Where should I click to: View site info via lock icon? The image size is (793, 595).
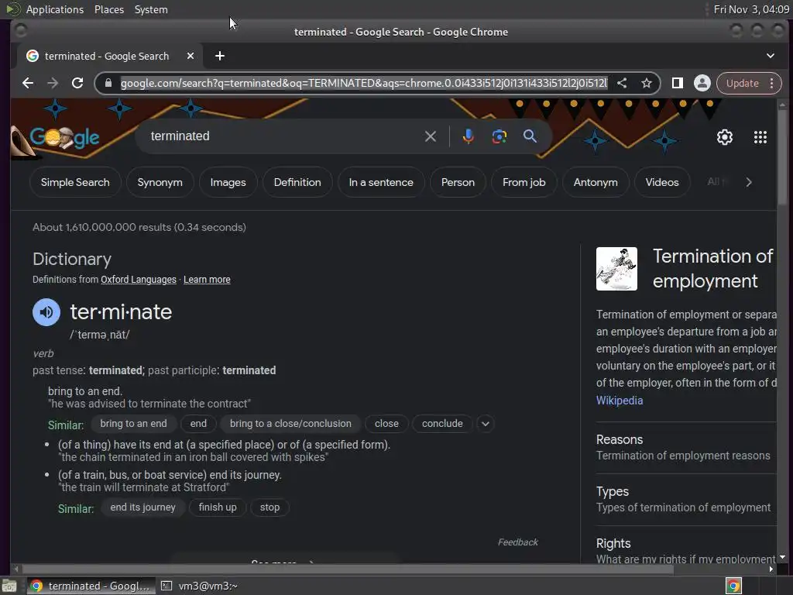108,83
